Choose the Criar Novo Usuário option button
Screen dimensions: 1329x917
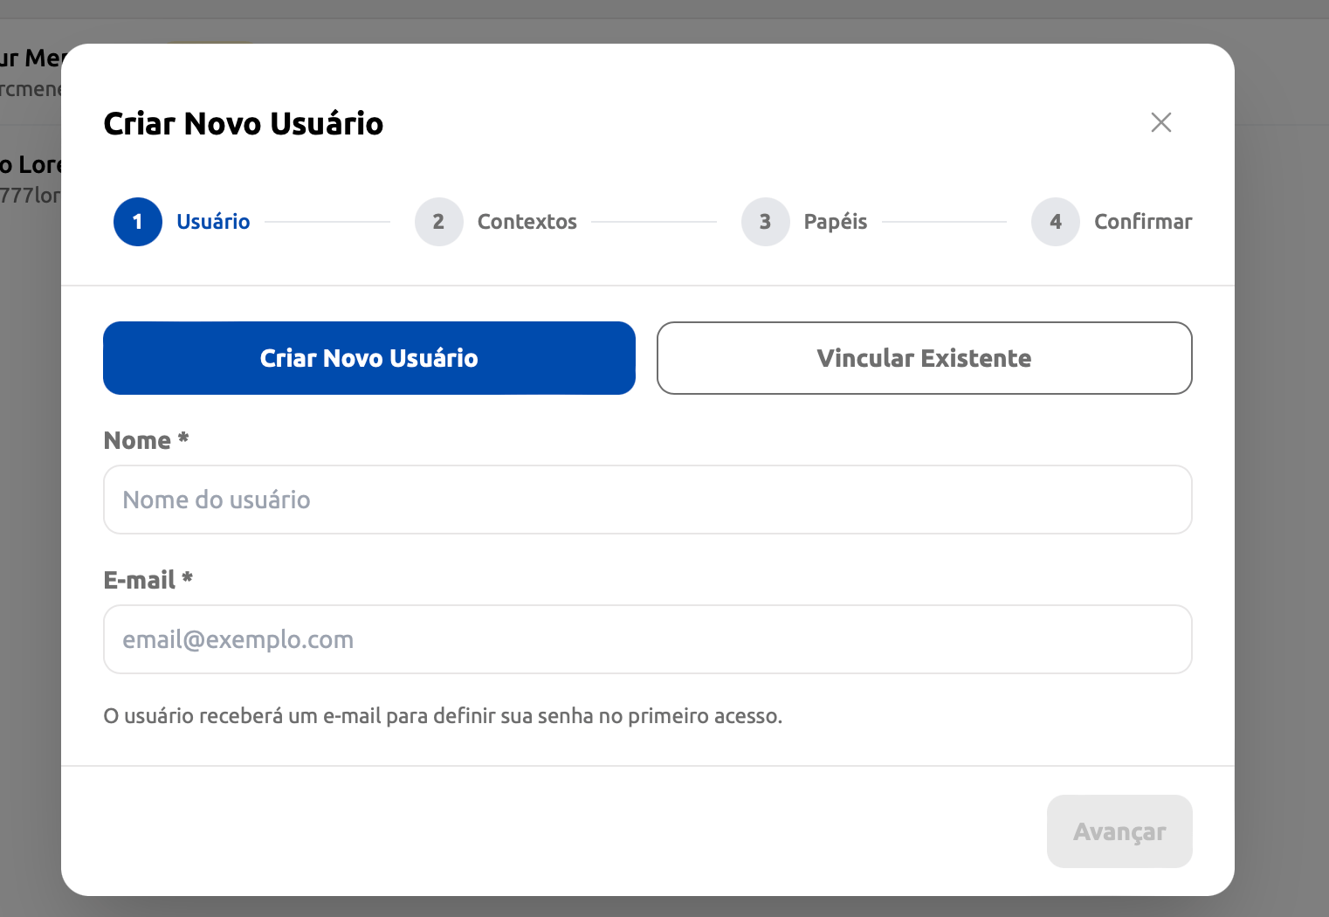click(369, 358)
